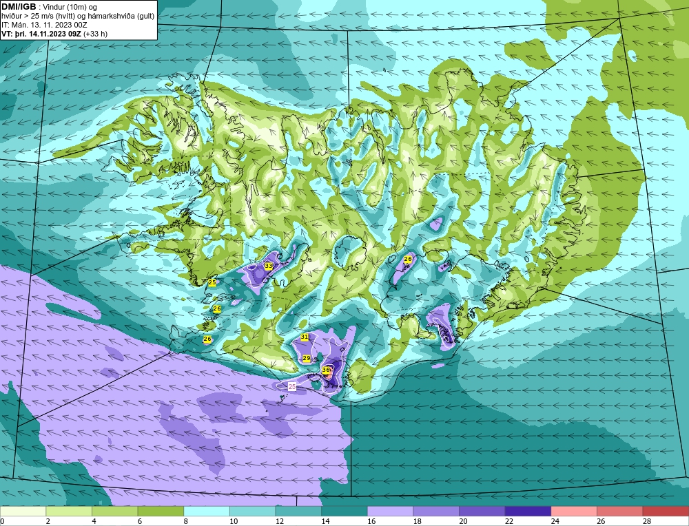Pick the 4–6 m/s green legend swatch
The width and height of the screenshot is (689, 526).
(114, 512)
